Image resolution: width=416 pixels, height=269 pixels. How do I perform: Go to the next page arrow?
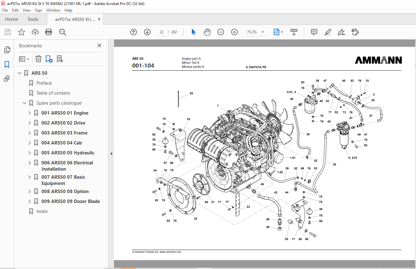click(147, 32)
